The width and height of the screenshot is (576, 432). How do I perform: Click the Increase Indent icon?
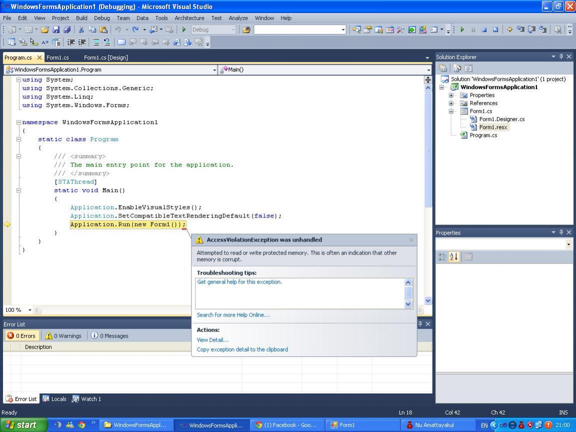coord(81,42)
